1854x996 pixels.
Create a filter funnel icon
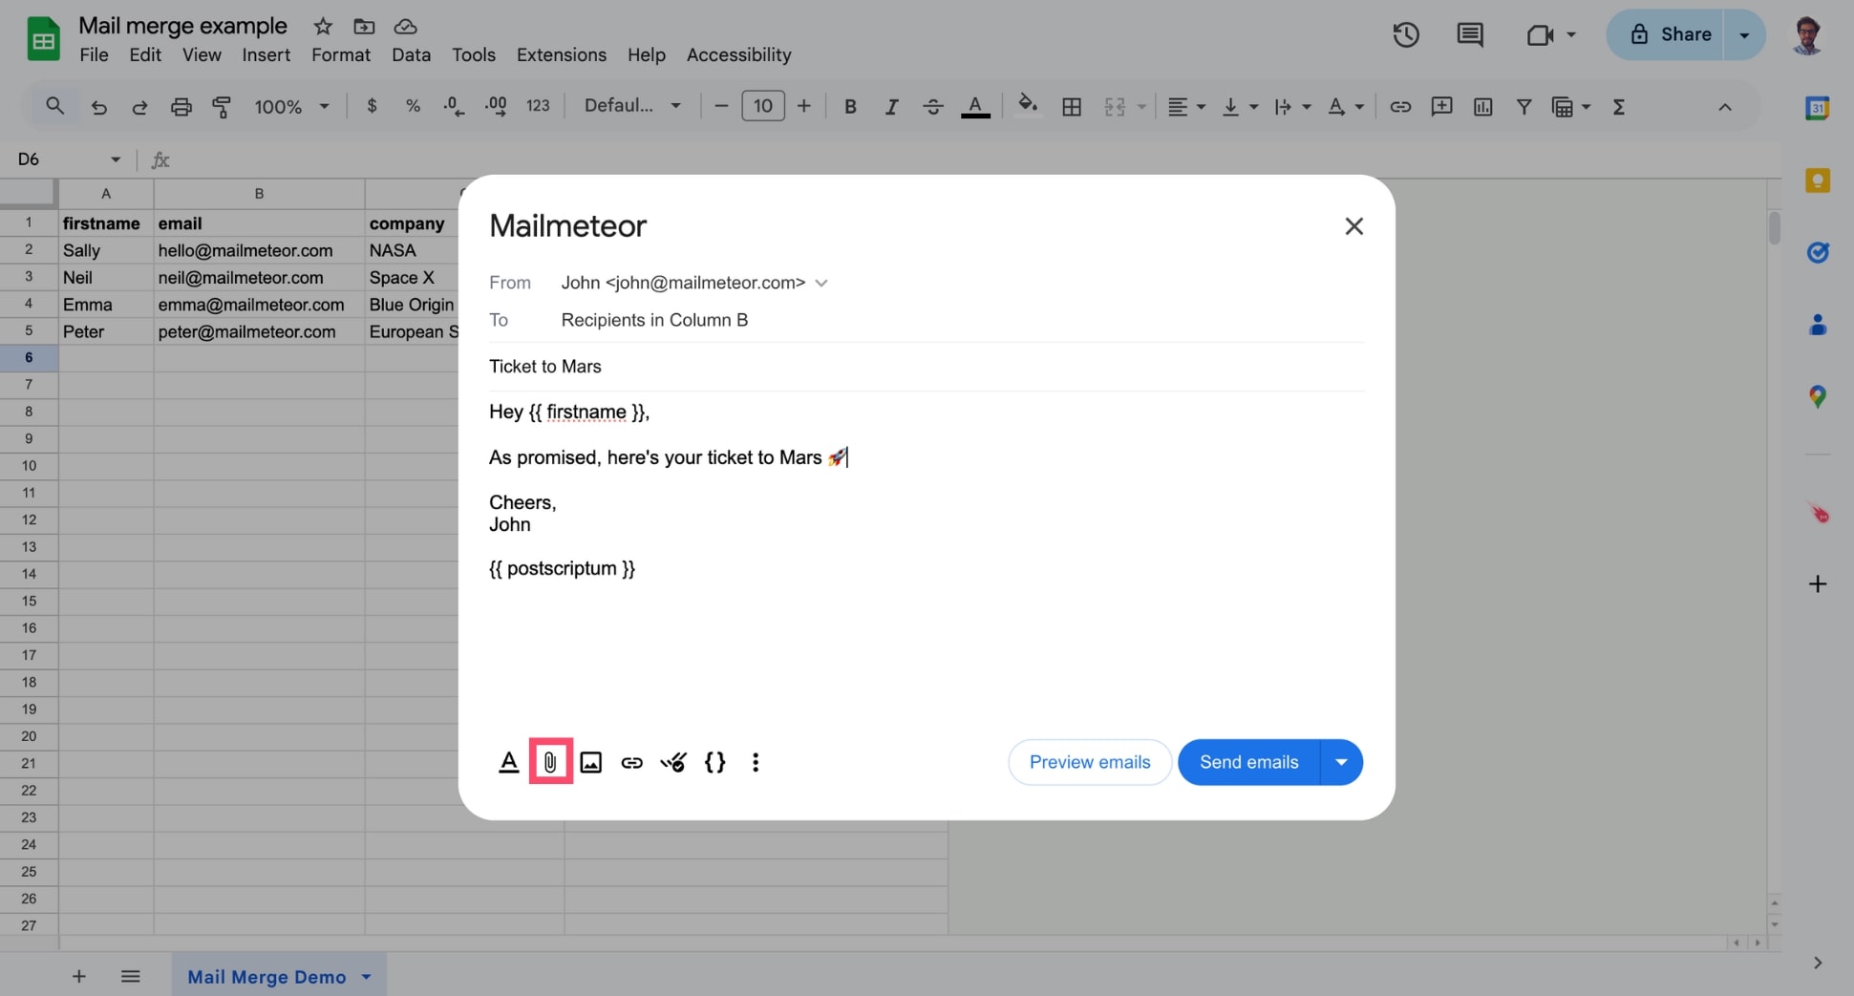pos(1524,107)
